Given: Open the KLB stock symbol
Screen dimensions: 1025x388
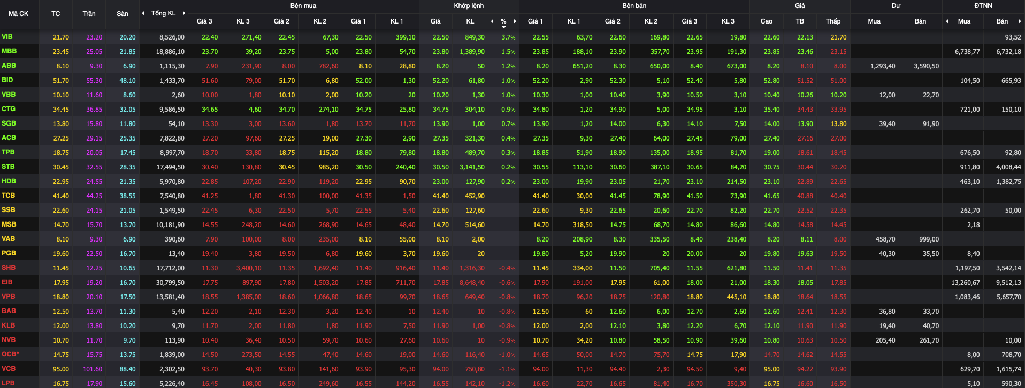Looking at the screenshot, I should pyautogui.click(x=8, y=325).
